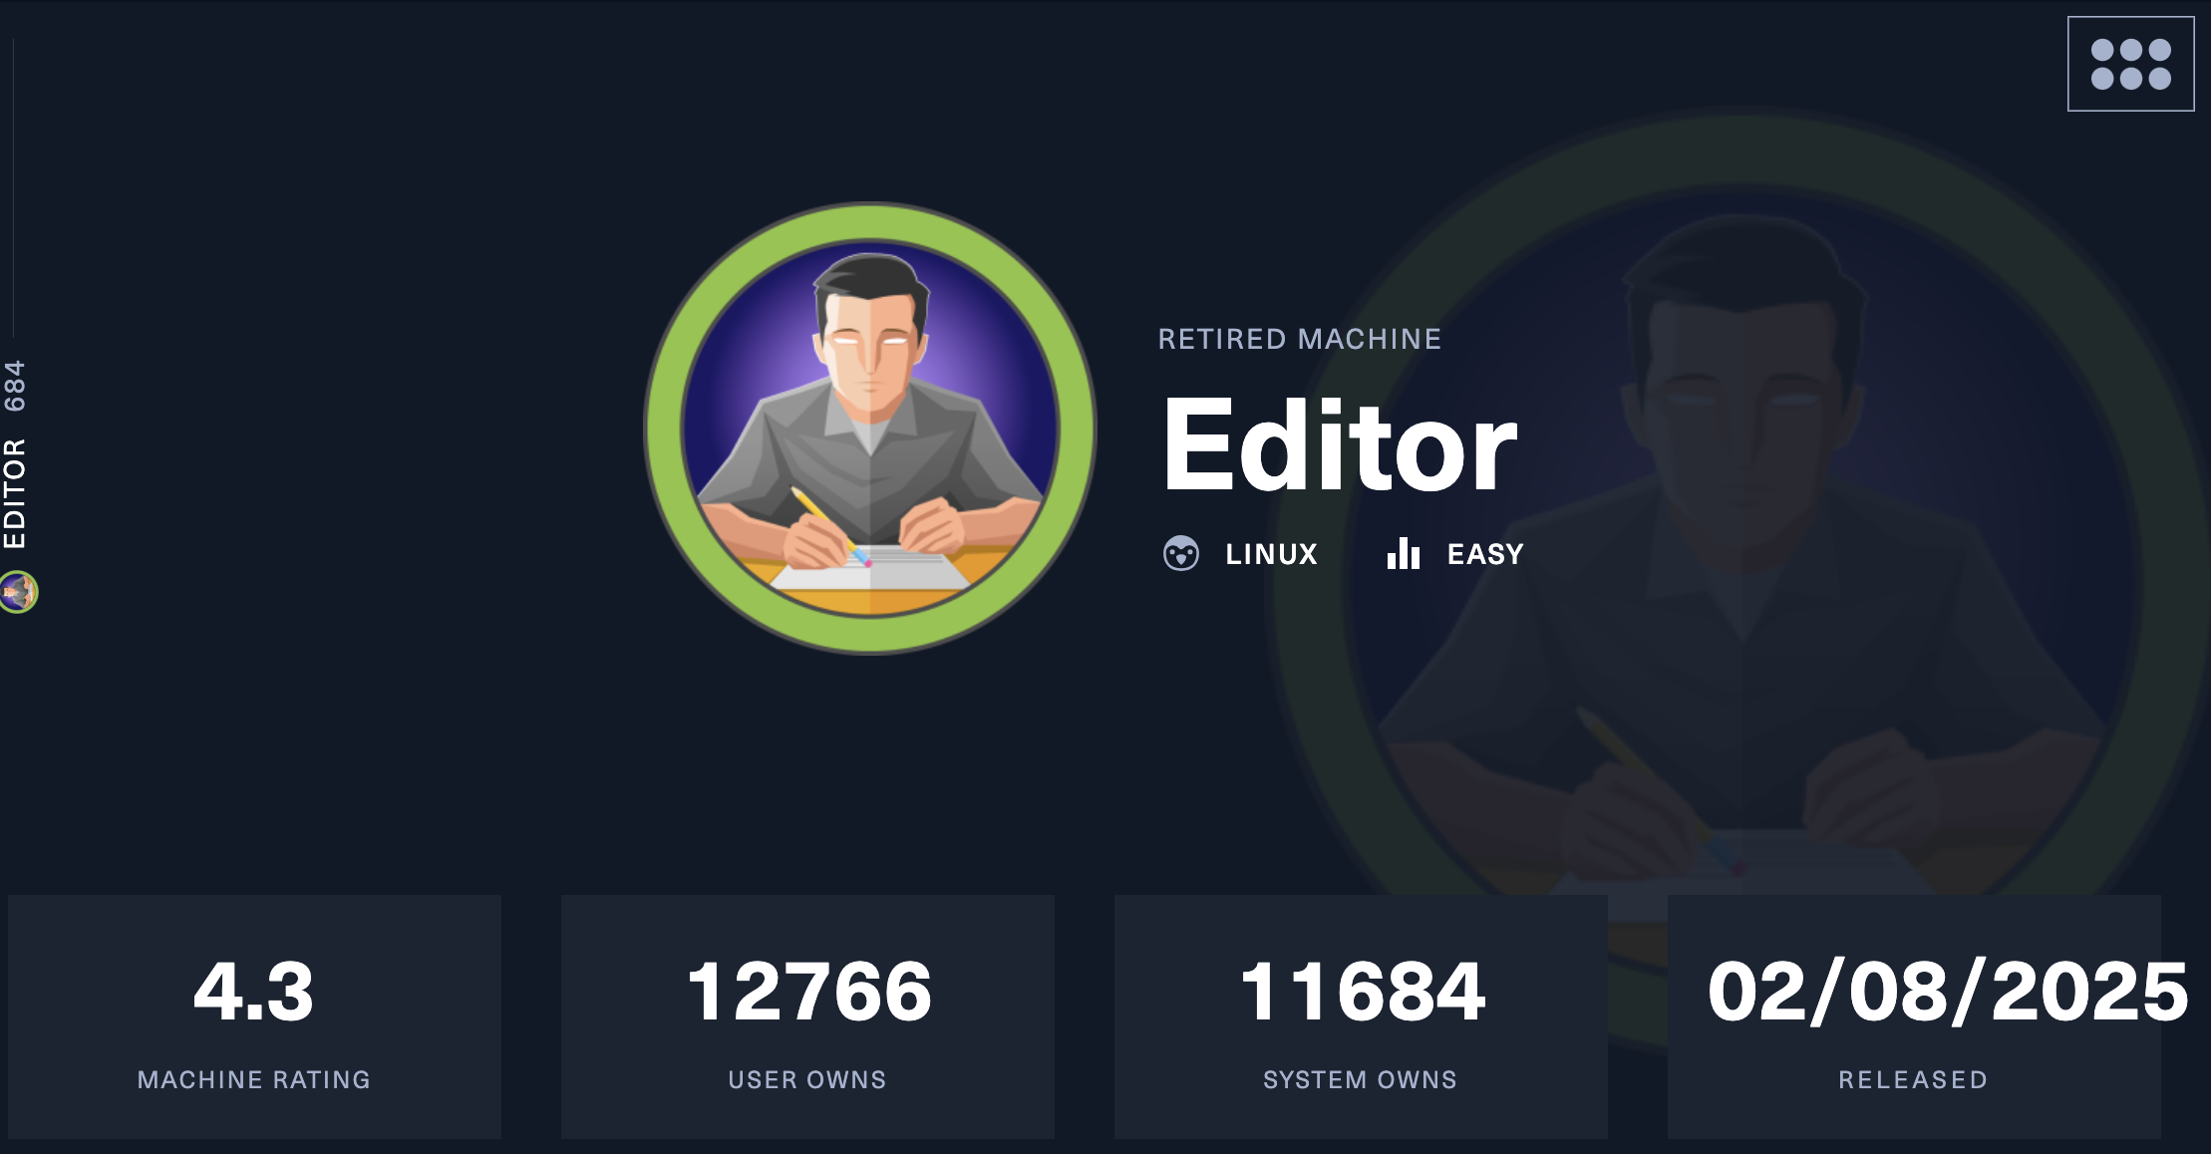Click the 4.3 rating number
This screenshot has height=1154, width=2211.
pos(253,992)
